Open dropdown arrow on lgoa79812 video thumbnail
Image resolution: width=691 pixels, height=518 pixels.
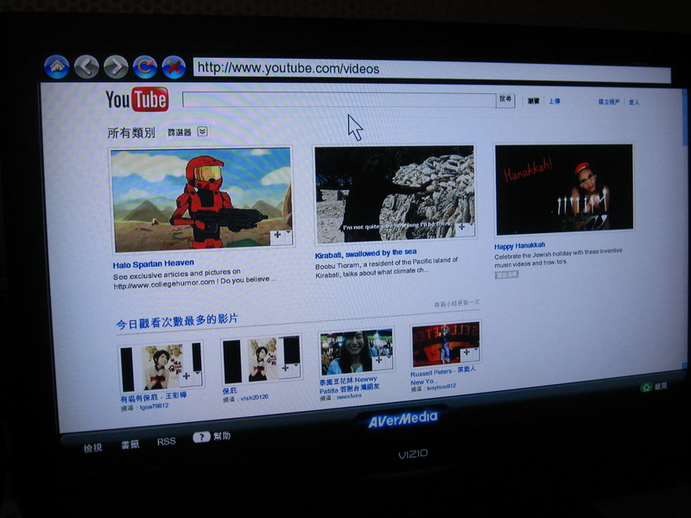tap(197, 375)
